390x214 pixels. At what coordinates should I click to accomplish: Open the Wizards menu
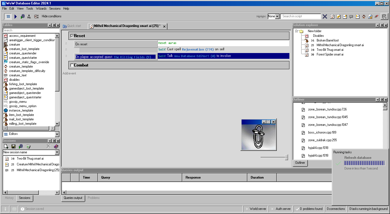click(41, 9)
